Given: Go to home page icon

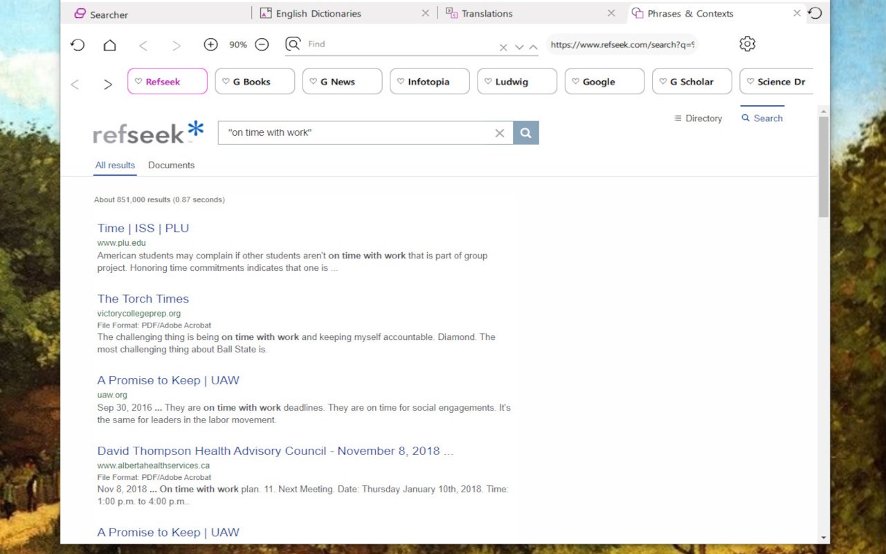Looking at the screenshot, I should coord(109,45).
